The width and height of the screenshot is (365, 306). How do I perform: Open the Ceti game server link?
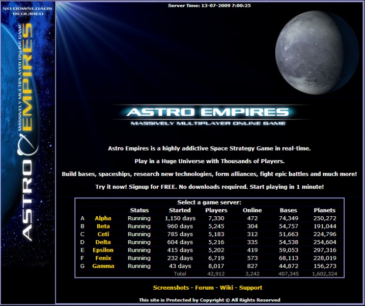coord(103,234)
